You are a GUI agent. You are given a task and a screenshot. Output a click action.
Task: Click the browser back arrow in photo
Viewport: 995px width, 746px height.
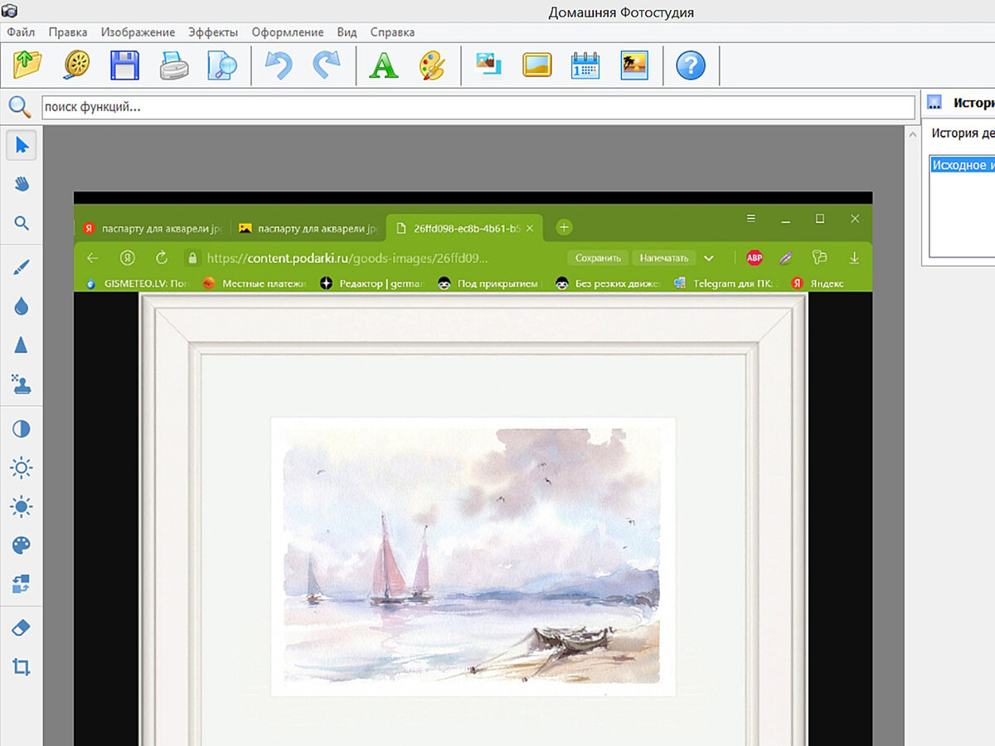(93, 258)
